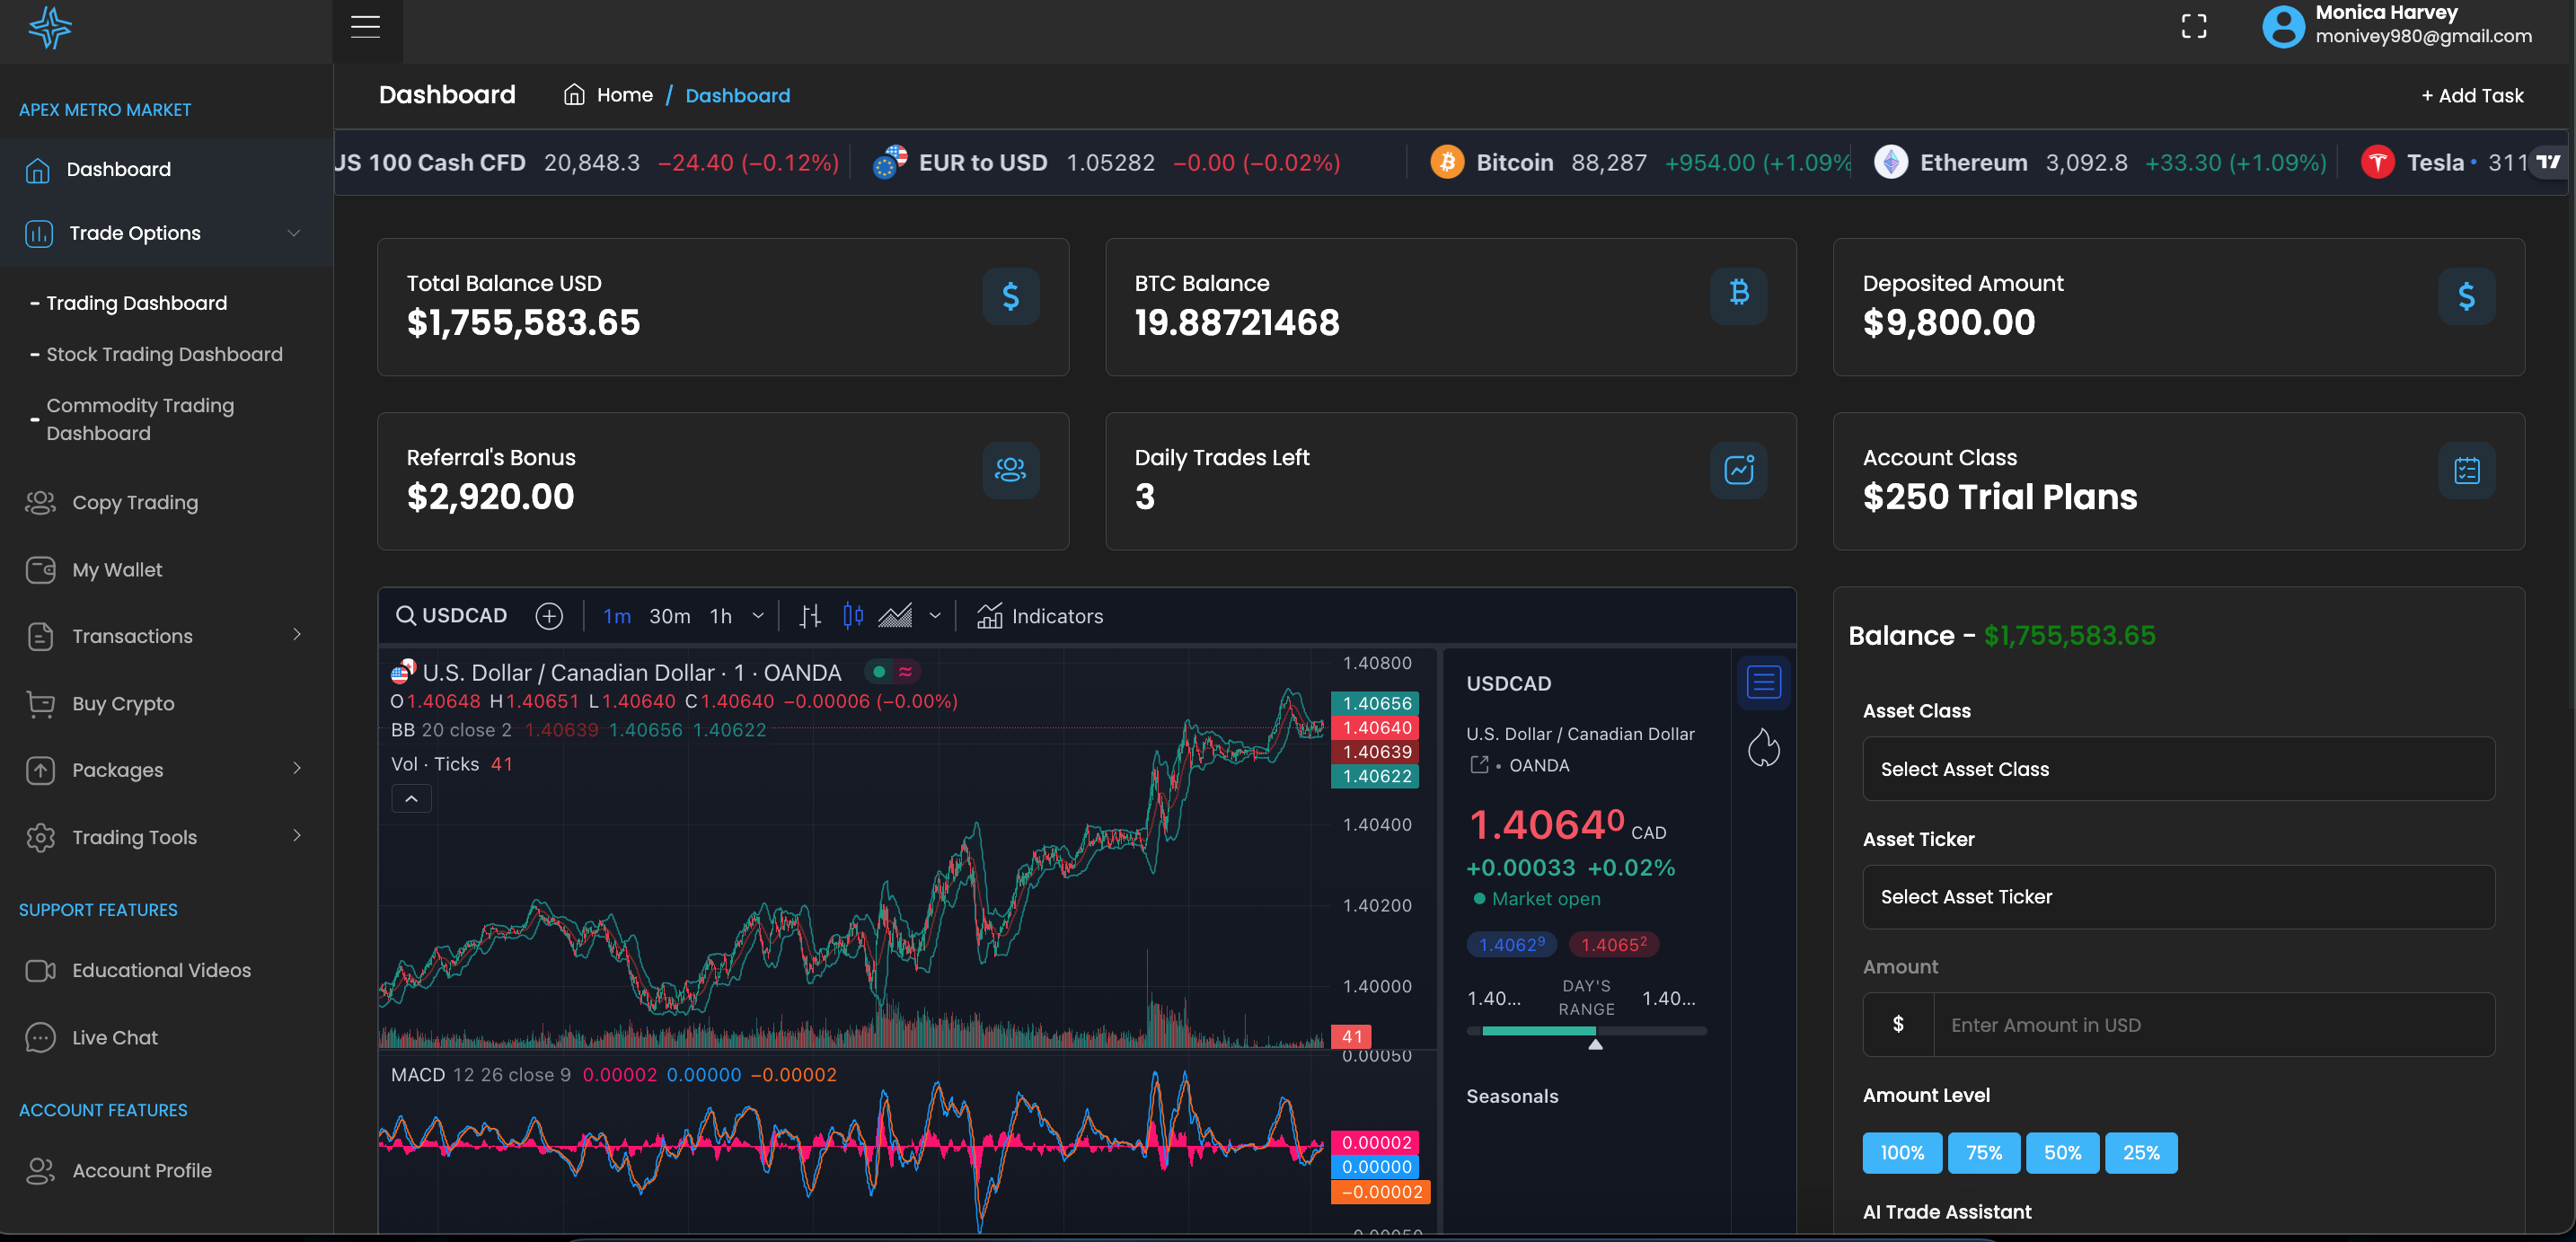Viewport: 2576px width, 1242px height.
Task: Open Trading Dashboard submenu item
Action: [136, 303]
